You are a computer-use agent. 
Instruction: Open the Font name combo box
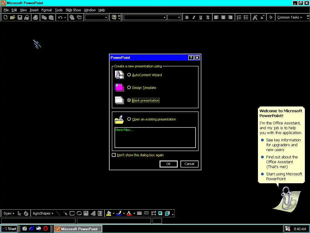164,17
